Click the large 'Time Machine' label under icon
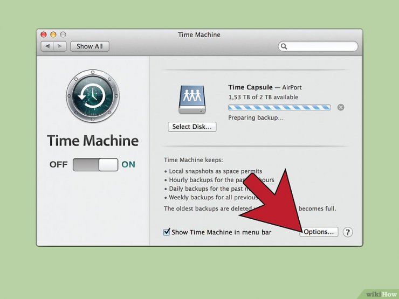The height and width of the screenshot is (299, 399). 93,141
